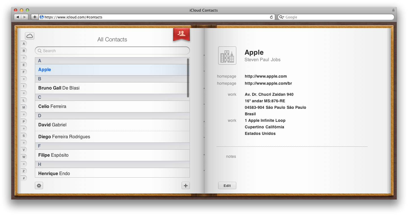Jump to index tab Z

[x=24, y=171]
